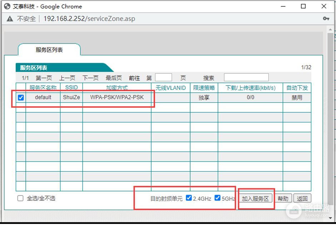Screen dimensions: 336x225
Task: Click the 下一页 pagination link
Action: coord(90,77)
